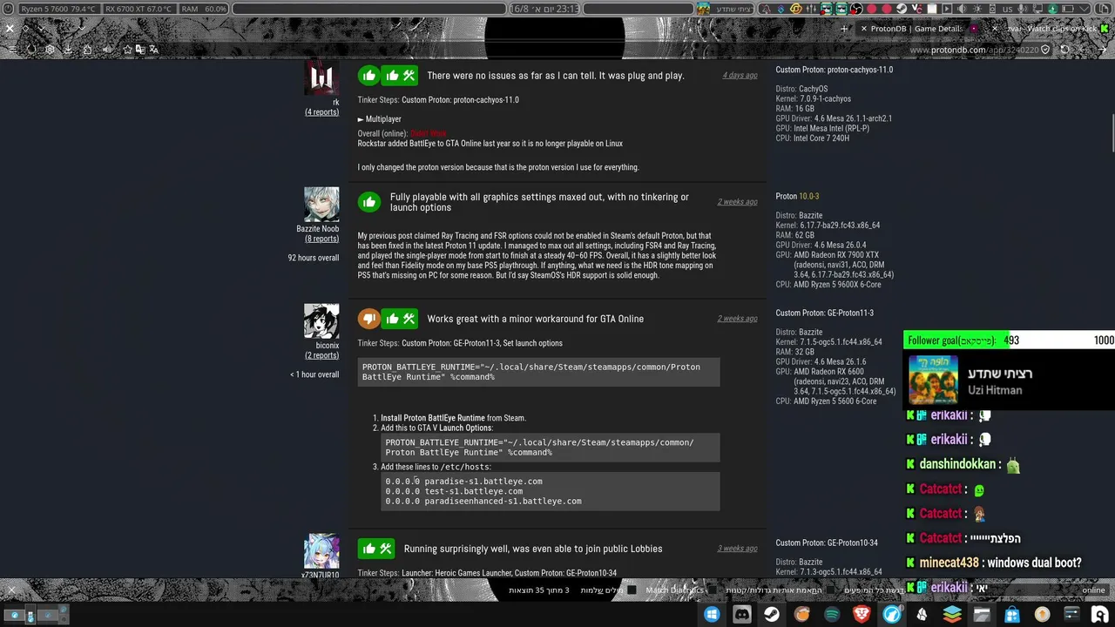The width and height of the screenshot is (1115, 627).
Task: Toggle the Match Diacritics checkbox
Action: coord(712,590)
